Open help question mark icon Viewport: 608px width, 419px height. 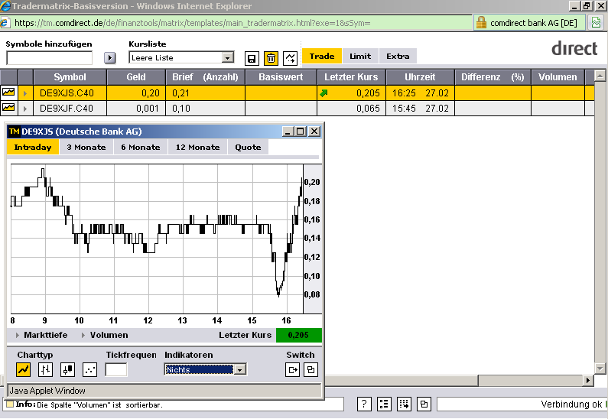[x=364, y=404]
